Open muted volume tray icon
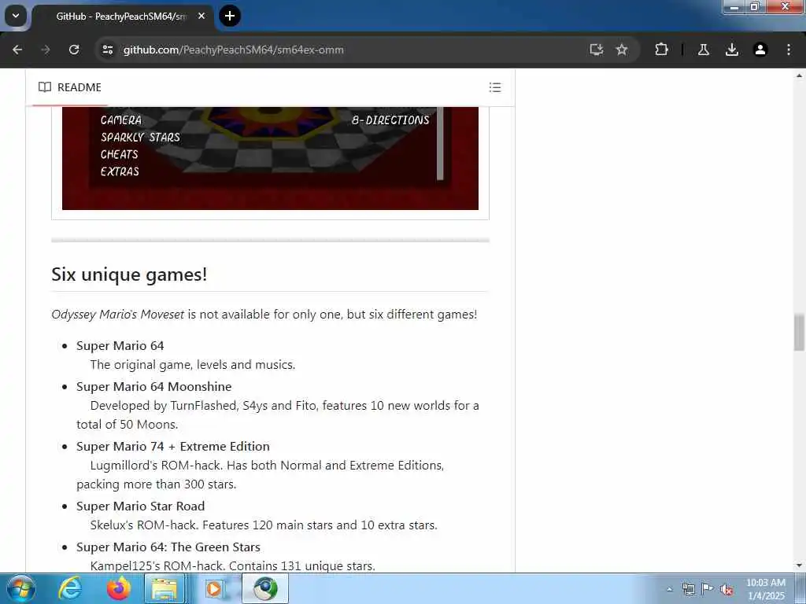 [727, 590]
